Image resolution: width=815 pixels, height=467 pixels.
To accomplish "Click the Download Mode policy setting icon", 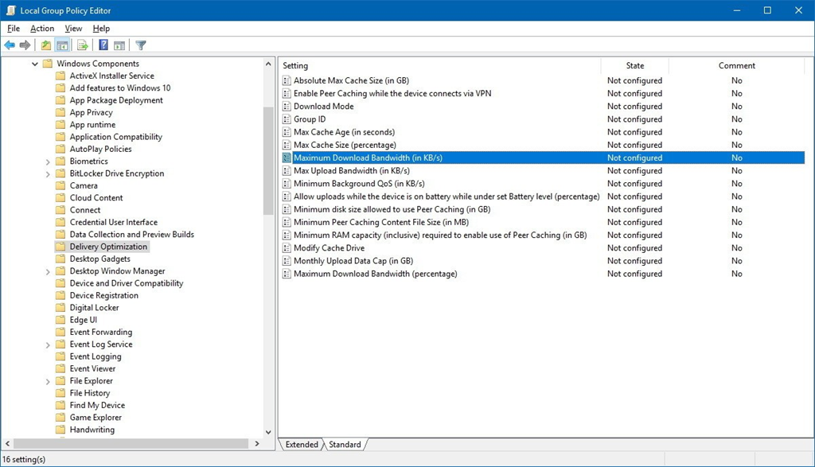I will pyautogui.click(x=287, y=107).
